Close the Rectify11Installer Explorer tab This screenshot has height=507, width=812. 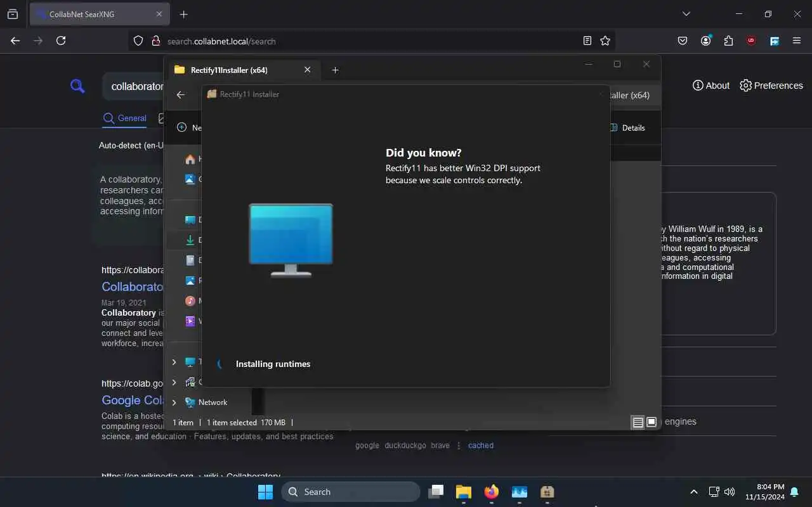pyautogui.click(x=308, y=70)
